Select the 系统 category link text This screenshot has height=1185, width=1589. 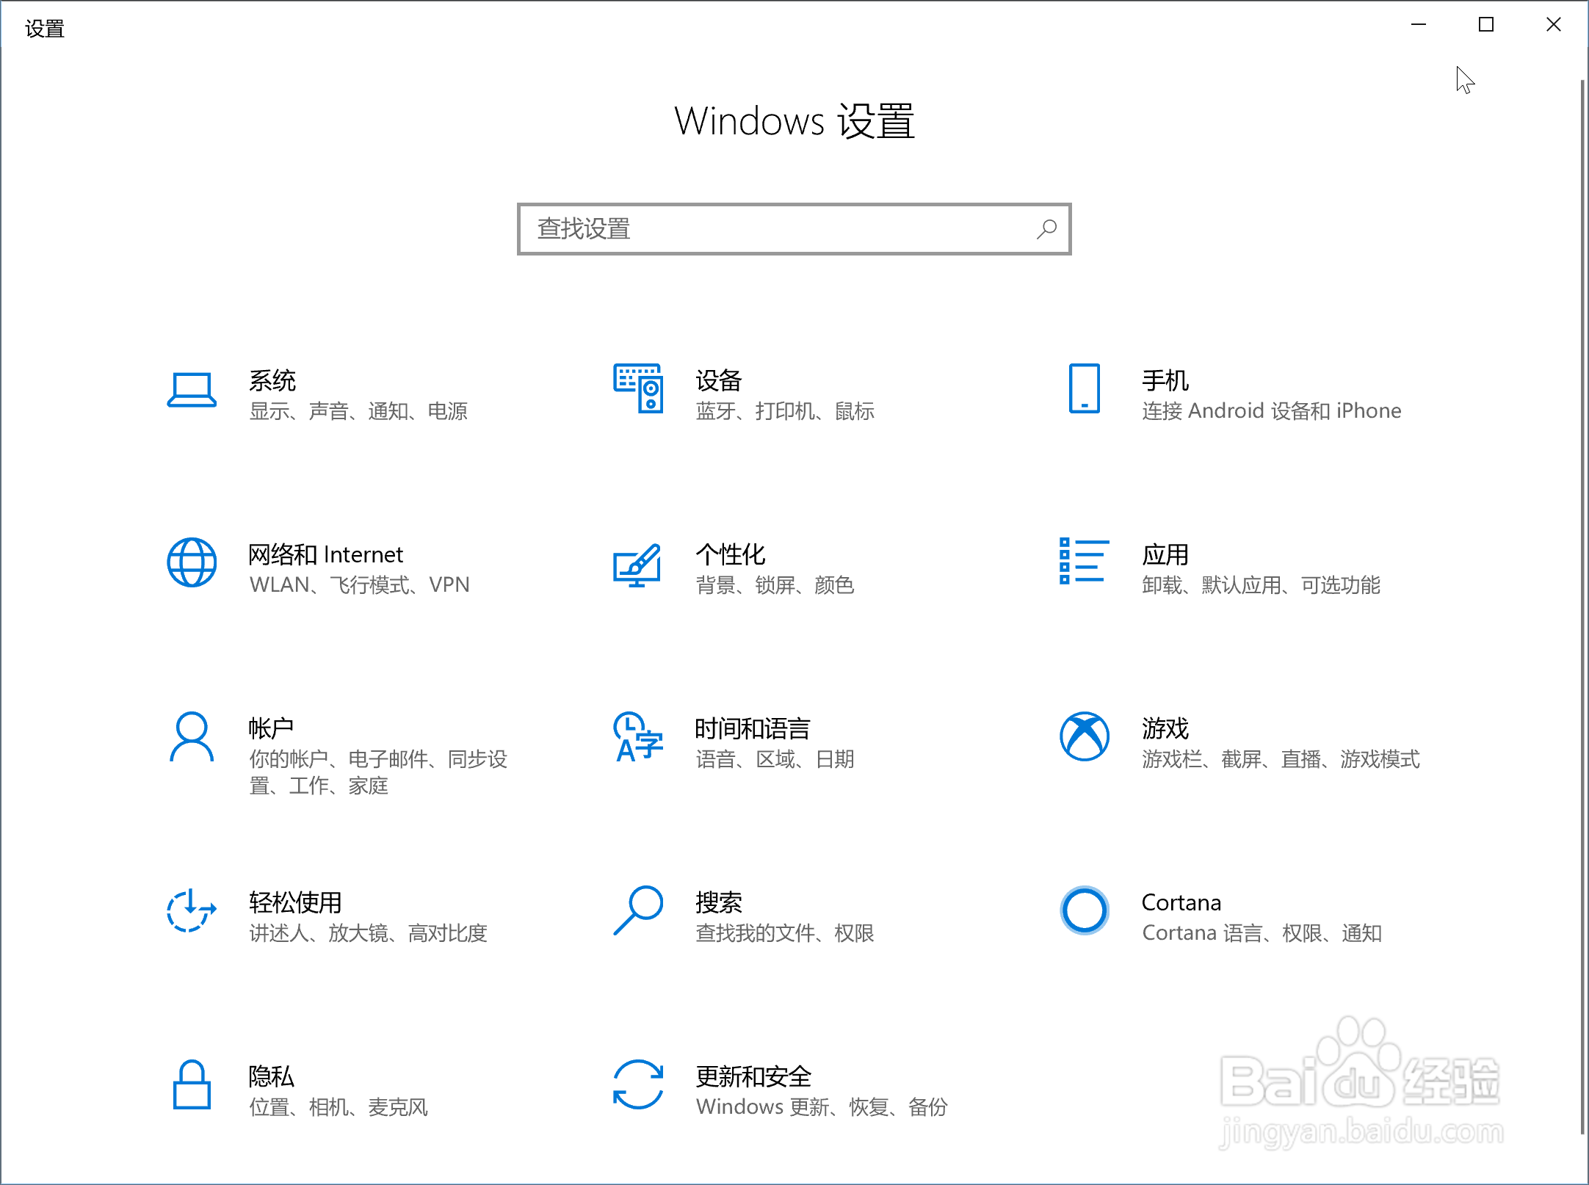(x=272, y=381)
